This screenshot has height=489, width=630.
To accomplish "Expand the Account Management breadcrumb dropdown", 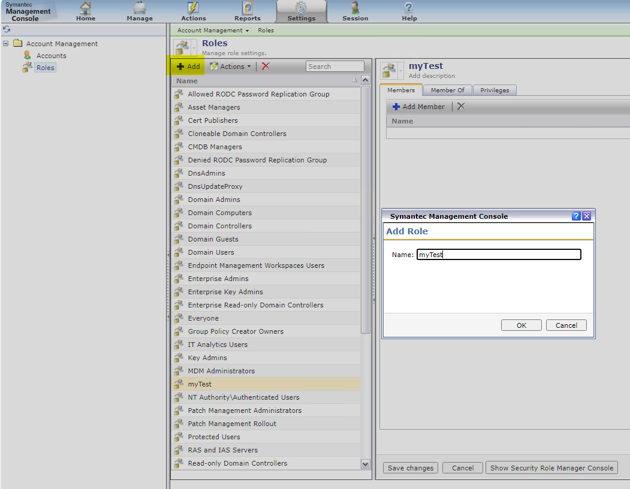I will [213, 31].
